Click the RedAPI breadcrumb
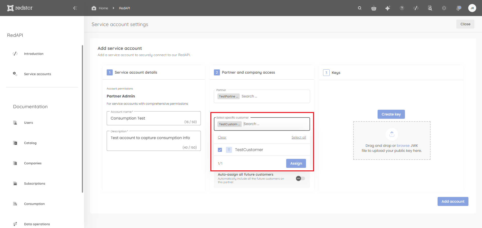This screenshot has height=228, width=482. pos(125,8)
